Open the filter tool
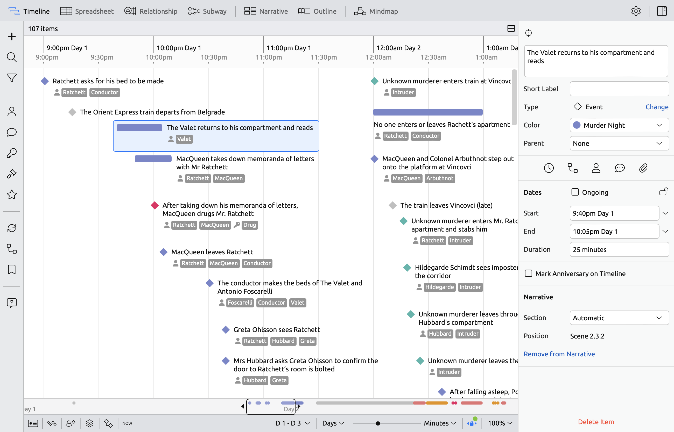This screenshot has height=432, width=674. (11, 78)
